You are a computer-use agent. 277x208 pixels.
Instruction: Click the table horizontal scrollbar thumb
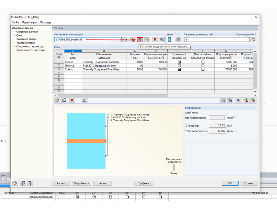click(x=112, y=96)
